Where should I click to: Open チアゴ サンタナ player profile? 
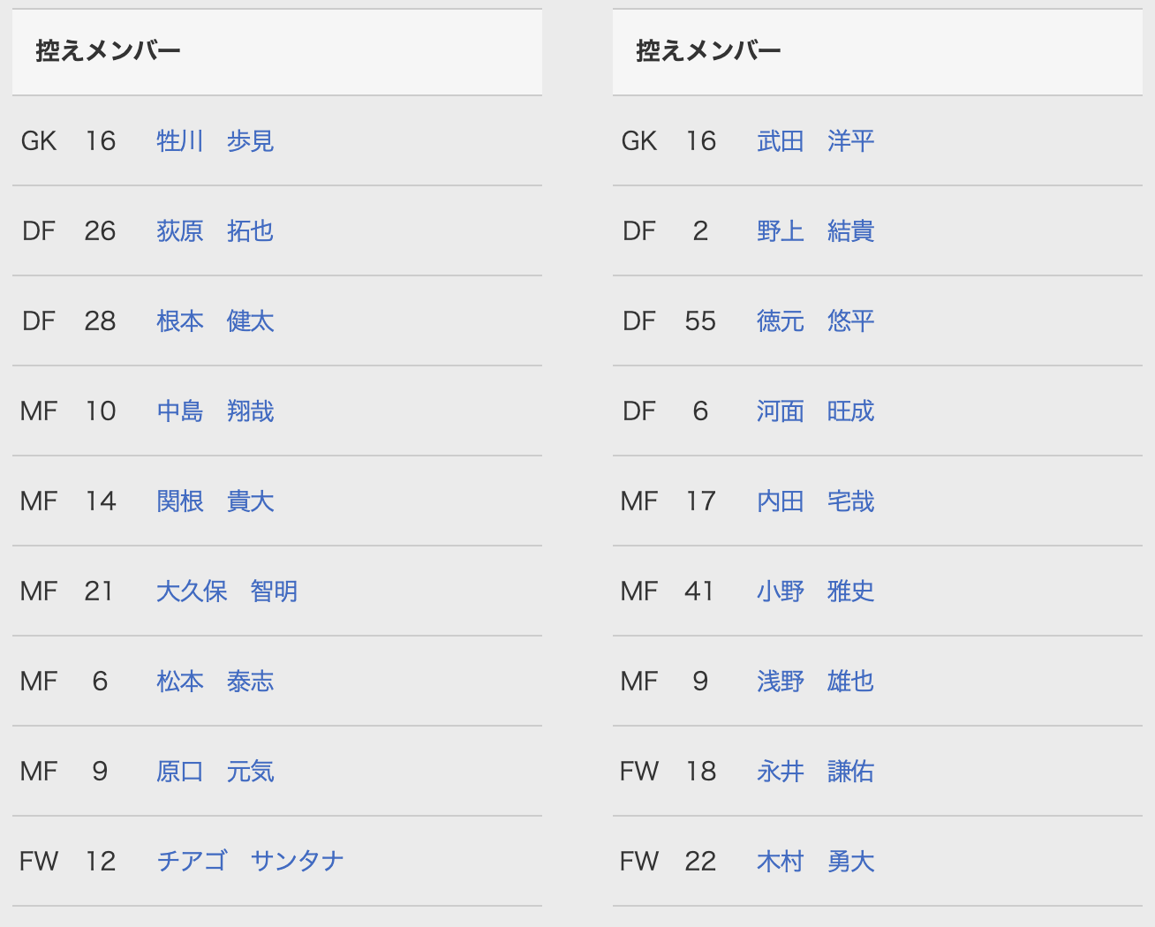[250, 862]
